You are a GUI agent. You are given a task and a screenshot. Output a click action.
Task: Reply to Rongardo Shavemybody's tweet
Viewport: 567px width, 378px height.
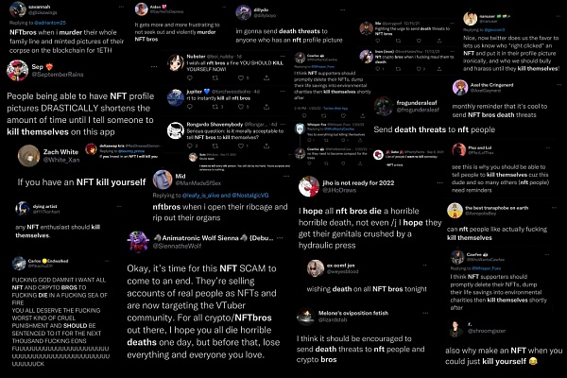click(190, 146)
